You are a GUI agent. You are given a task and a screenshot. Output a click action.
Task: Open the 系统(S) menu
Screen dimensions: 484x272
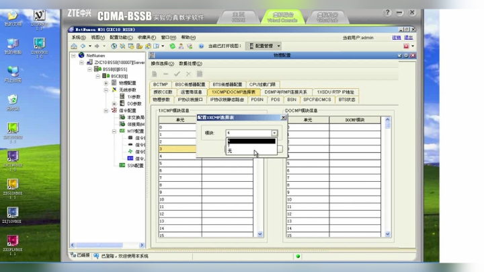pos(79,38)
